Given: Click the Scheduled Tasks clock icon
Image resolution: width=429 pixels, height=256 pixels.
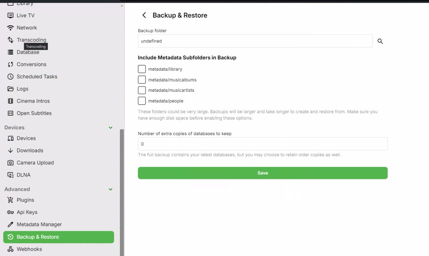Looking at the screenshot, I should (11, 77).
